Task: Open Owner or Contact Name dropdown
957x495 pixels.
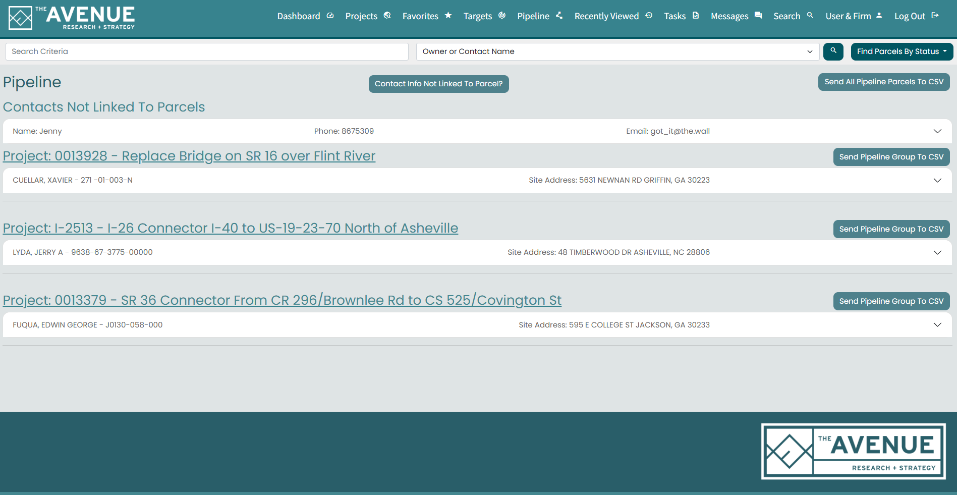Action: point(617,51)
